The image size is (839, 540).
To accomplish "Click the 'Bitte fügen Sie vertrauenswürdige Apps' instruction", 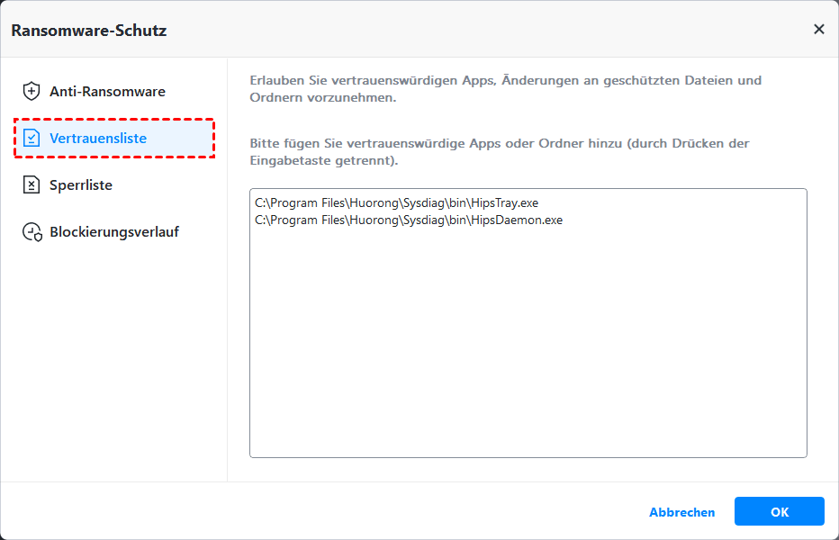I will coord(499,151).
